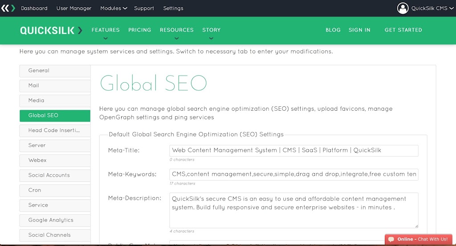Switch to the Mail settings tab
The height and width of the screenshot is (246, 456).
[55, 86]
